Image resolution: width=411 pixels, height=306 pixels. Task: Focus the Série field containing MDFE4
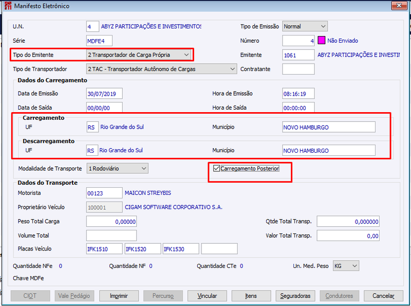click(99, 41)
